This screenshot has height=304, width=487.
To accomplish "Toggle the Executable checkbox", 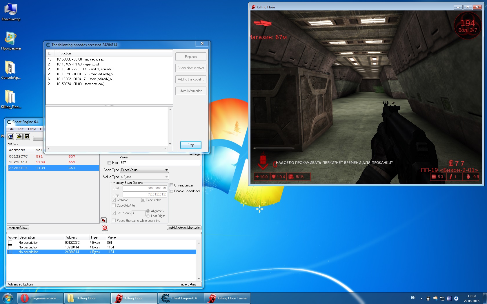I will pos(143,200).
